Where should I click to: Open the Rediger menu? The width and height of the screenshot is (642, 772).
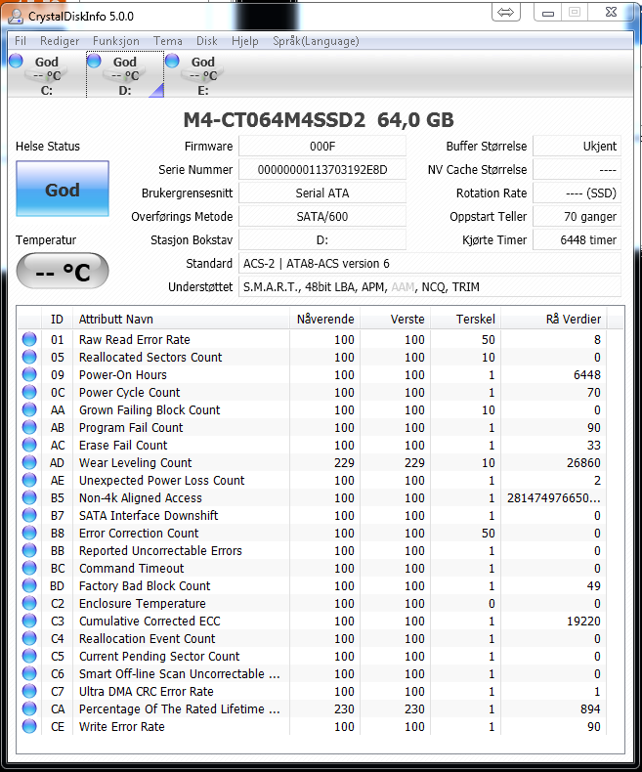point(60,41)
